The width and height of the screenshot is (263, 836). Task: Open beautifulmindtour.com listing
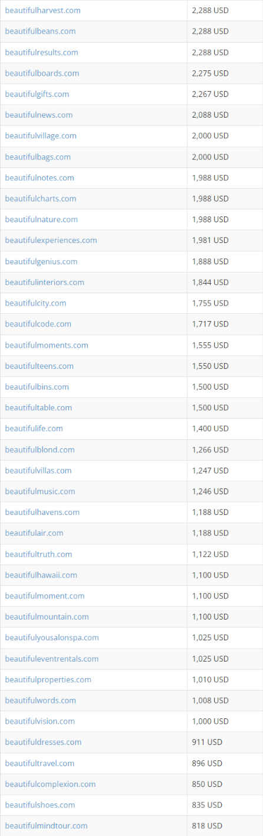coord(47,825)
